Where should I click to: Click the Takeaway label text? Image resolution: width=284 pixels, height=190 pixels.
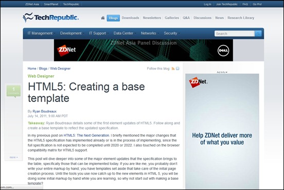tap(36, 123)
